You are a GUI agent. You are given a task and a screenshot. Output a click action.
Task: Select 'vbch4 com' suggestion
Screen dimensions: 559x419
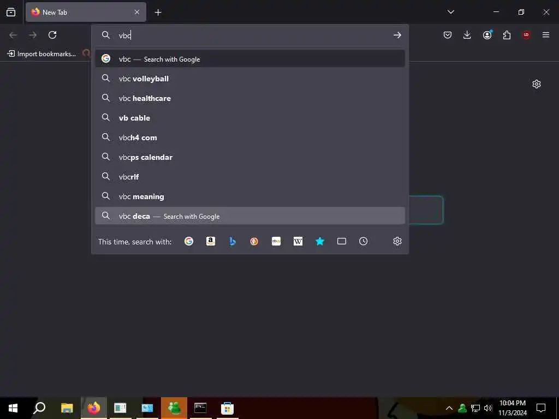click(250, 137)
